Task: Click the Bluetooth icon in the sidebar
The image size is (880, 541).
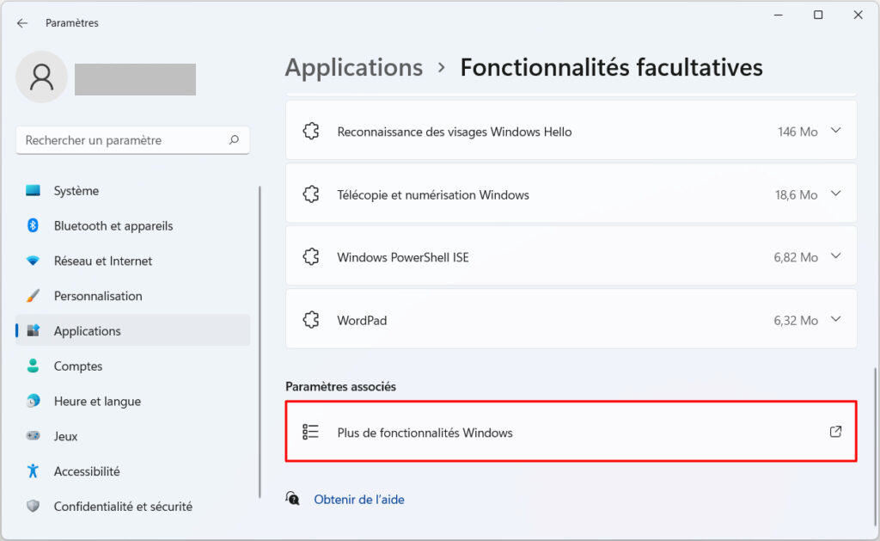Action: (x=34, y=225)
